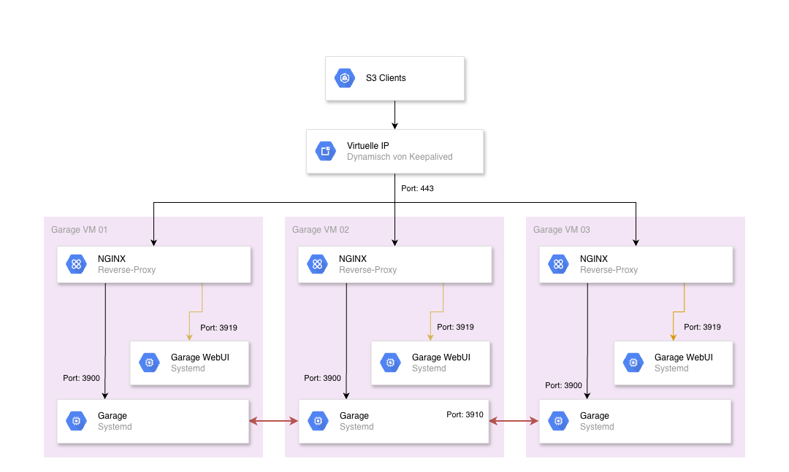Select "Reverse-Proxy" subtitle in Garage VM 02
This screenshot has width=789, height=472.
[367, 270]
